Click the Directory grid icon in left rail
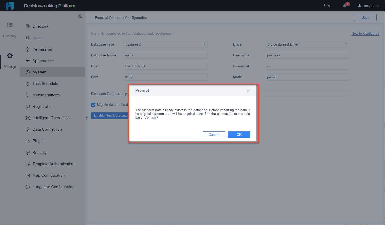 [9, 25]
